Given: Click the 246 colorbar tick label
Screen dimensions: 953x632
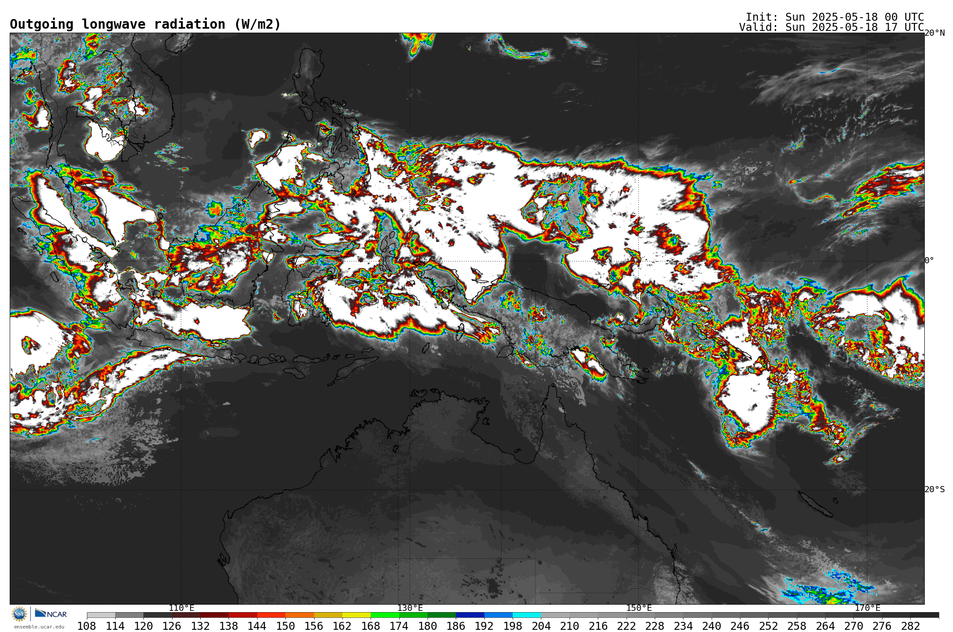Looking at the screenshot, I should [x=740, y=626].
